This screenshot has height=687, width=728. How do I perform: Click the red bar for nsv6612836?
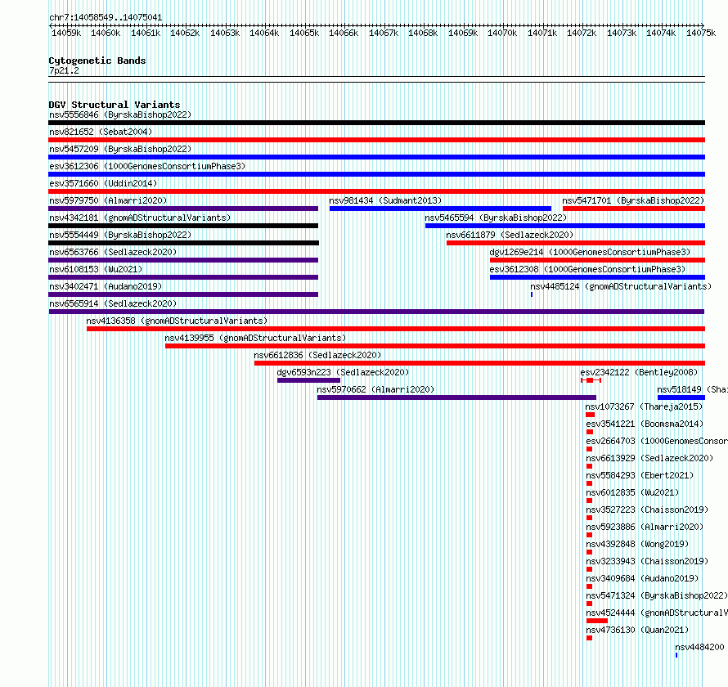click(479, 363)
